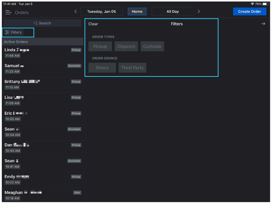Open Lisa's 11:09 AM pickup order

click(43, 101)
